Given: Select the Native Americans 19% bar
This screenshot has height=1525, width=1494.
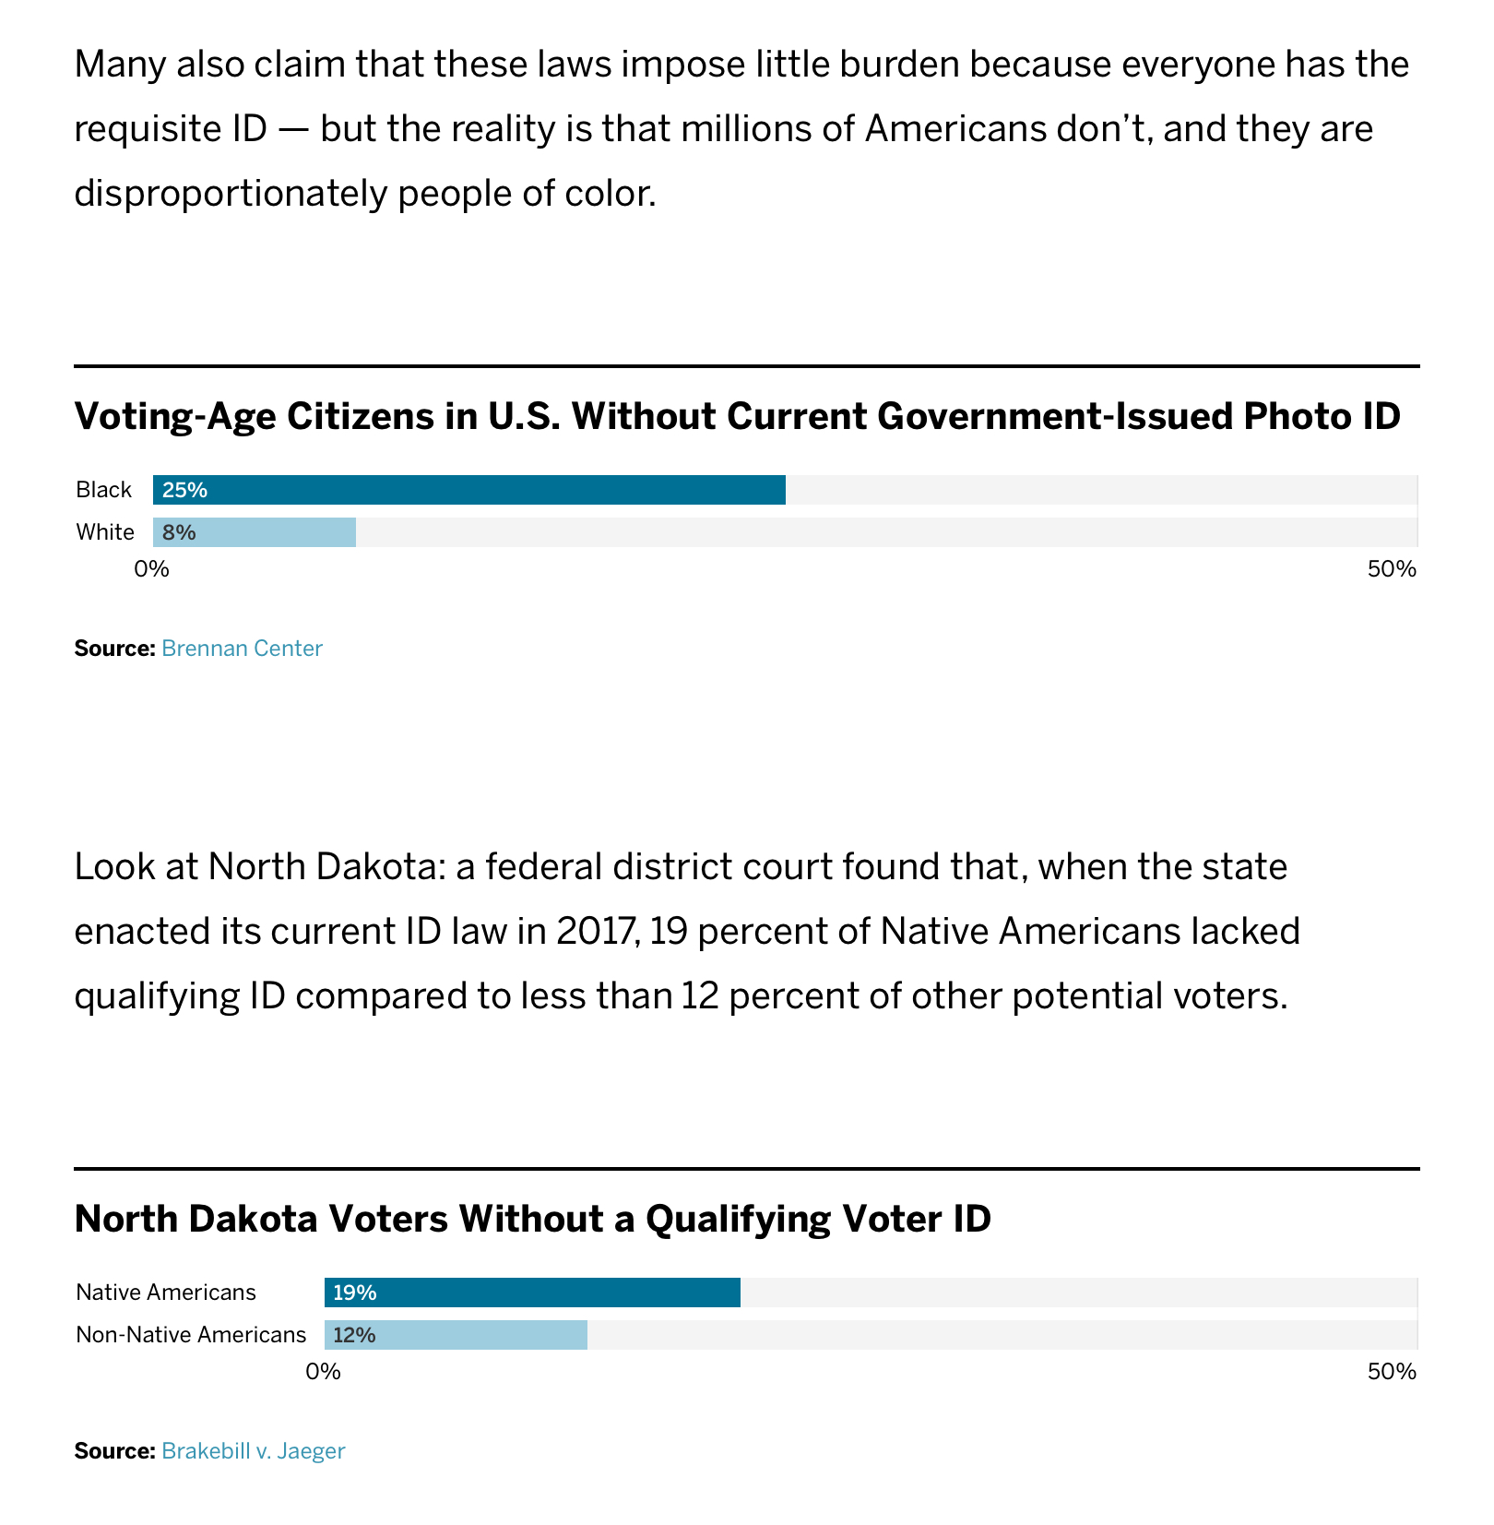Looking at the screenshot, I should pyautogui.click(x=532, y=1293).
